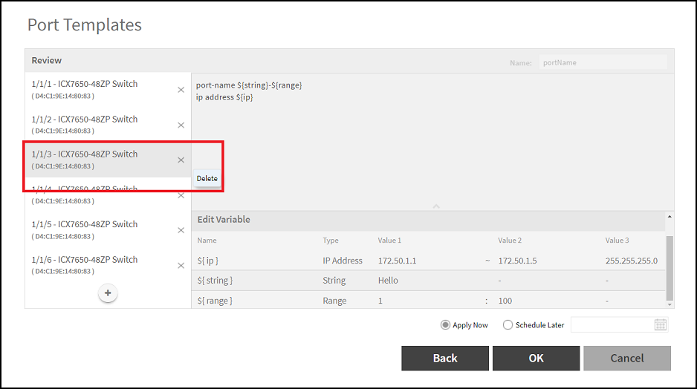Click the ip address ${ip} template line

click(x=224, y=97)
